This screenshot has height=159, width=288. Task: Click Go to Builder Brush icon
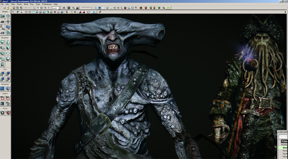[8, 113]
